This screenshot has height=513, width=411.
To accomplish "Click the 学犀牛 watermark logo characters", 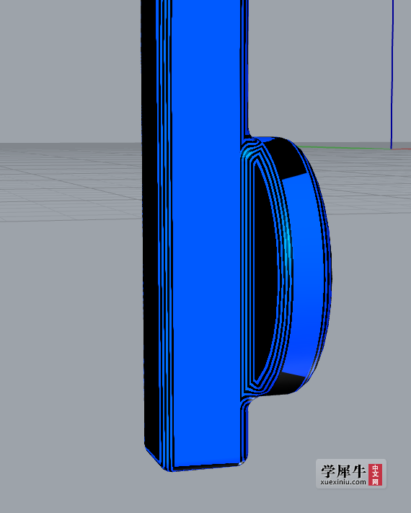I will click(343, 471).
